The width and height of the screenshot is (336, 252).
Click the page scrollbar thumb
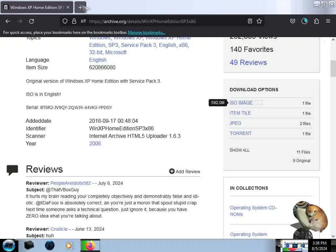[333, 68]
